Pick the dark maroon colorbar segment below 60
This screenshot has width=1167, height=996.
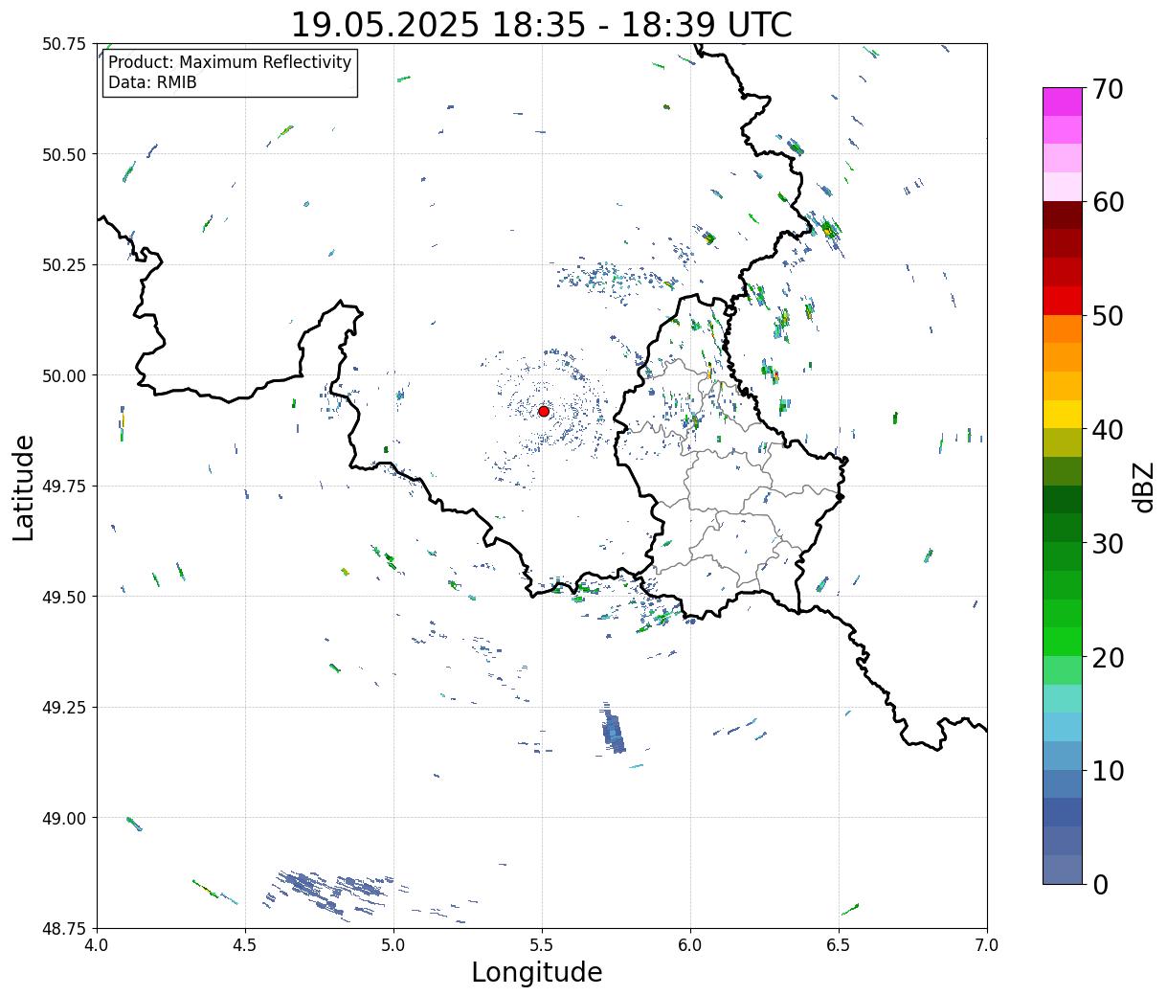(x=1063, y=215)
